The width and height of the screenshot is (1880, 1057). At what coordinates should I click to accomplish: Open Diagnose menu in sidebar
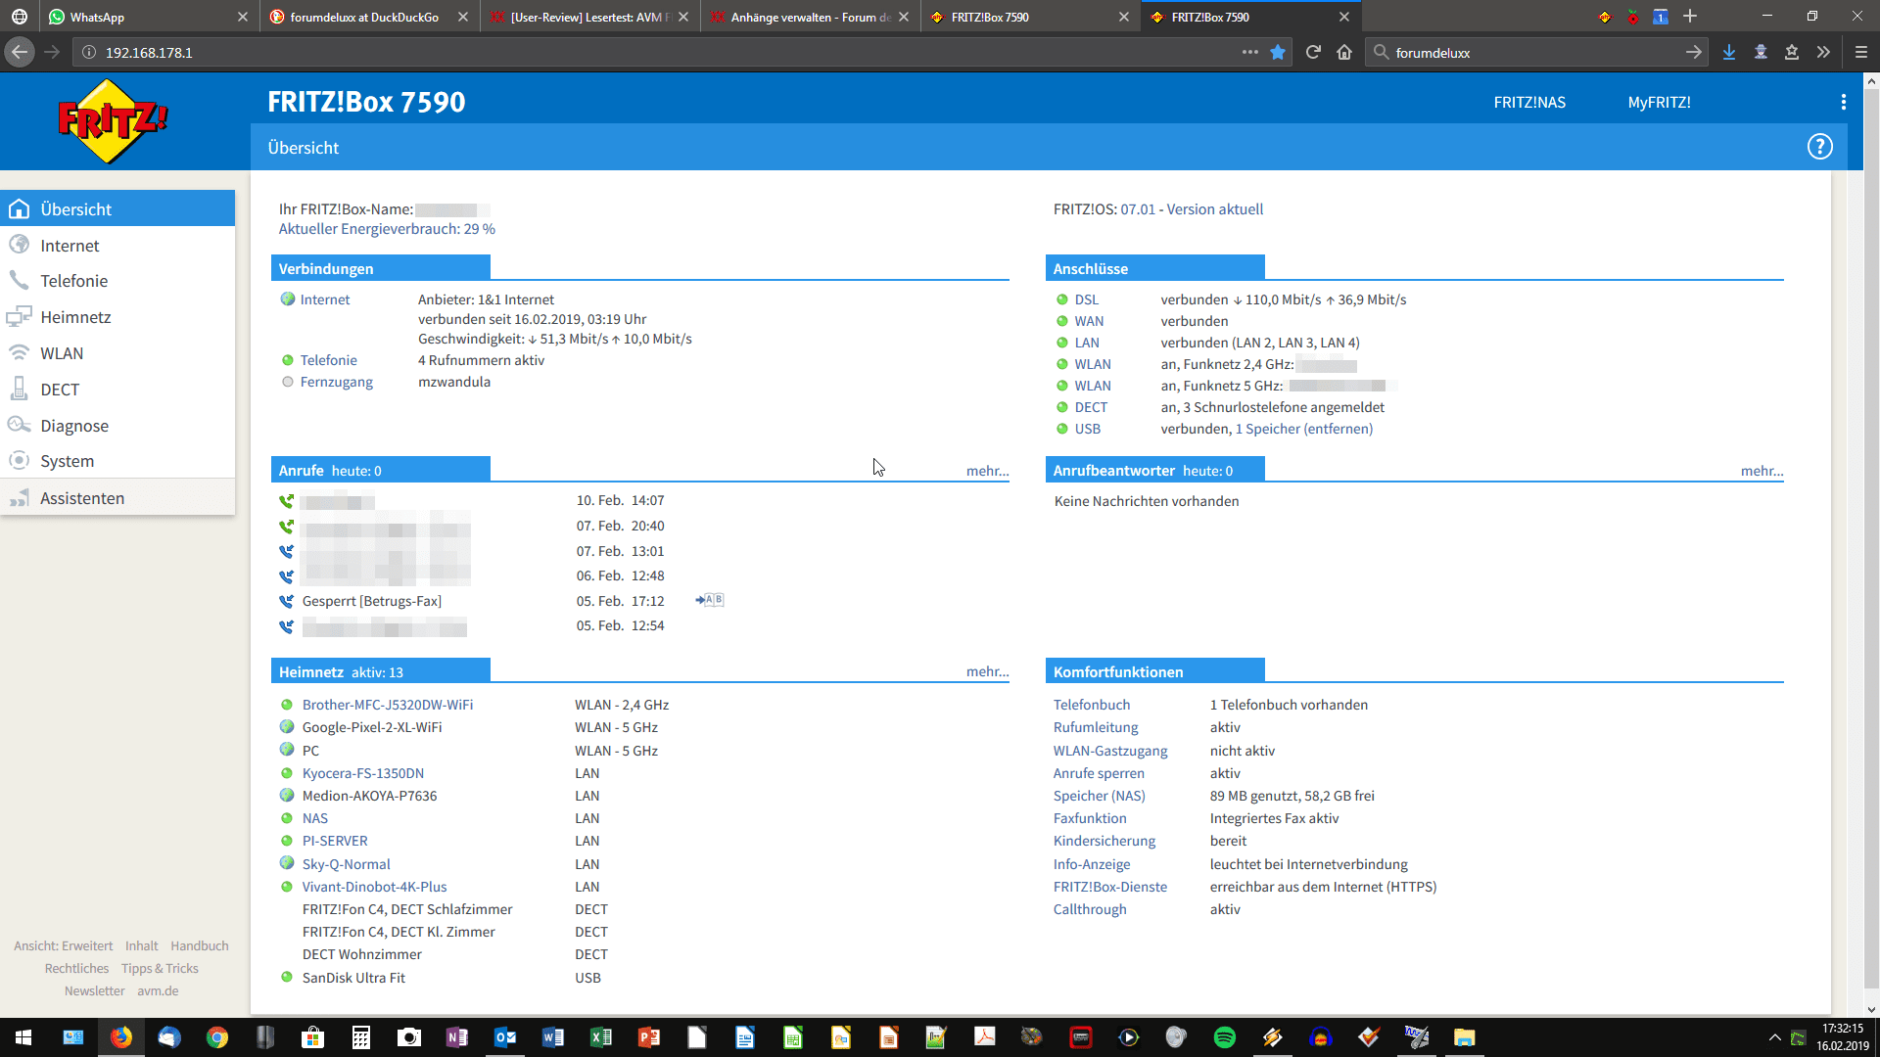(x=117, y=426)
